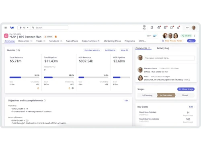Click the MSP Revenue progress bar
The width and height of the screenshot is (201, 151).
pos(93,77)
